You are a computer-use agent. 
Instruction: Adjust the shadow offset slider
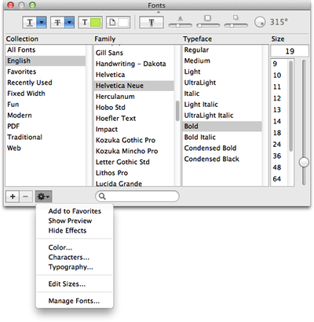click(235, 25)
